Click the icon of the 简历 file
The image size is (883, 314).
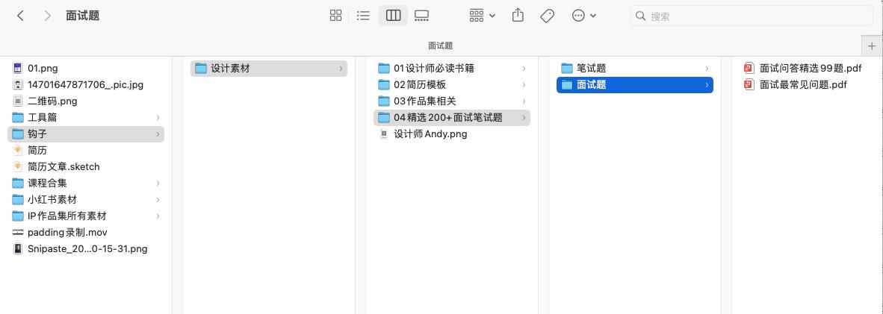(x=17, y=150)
